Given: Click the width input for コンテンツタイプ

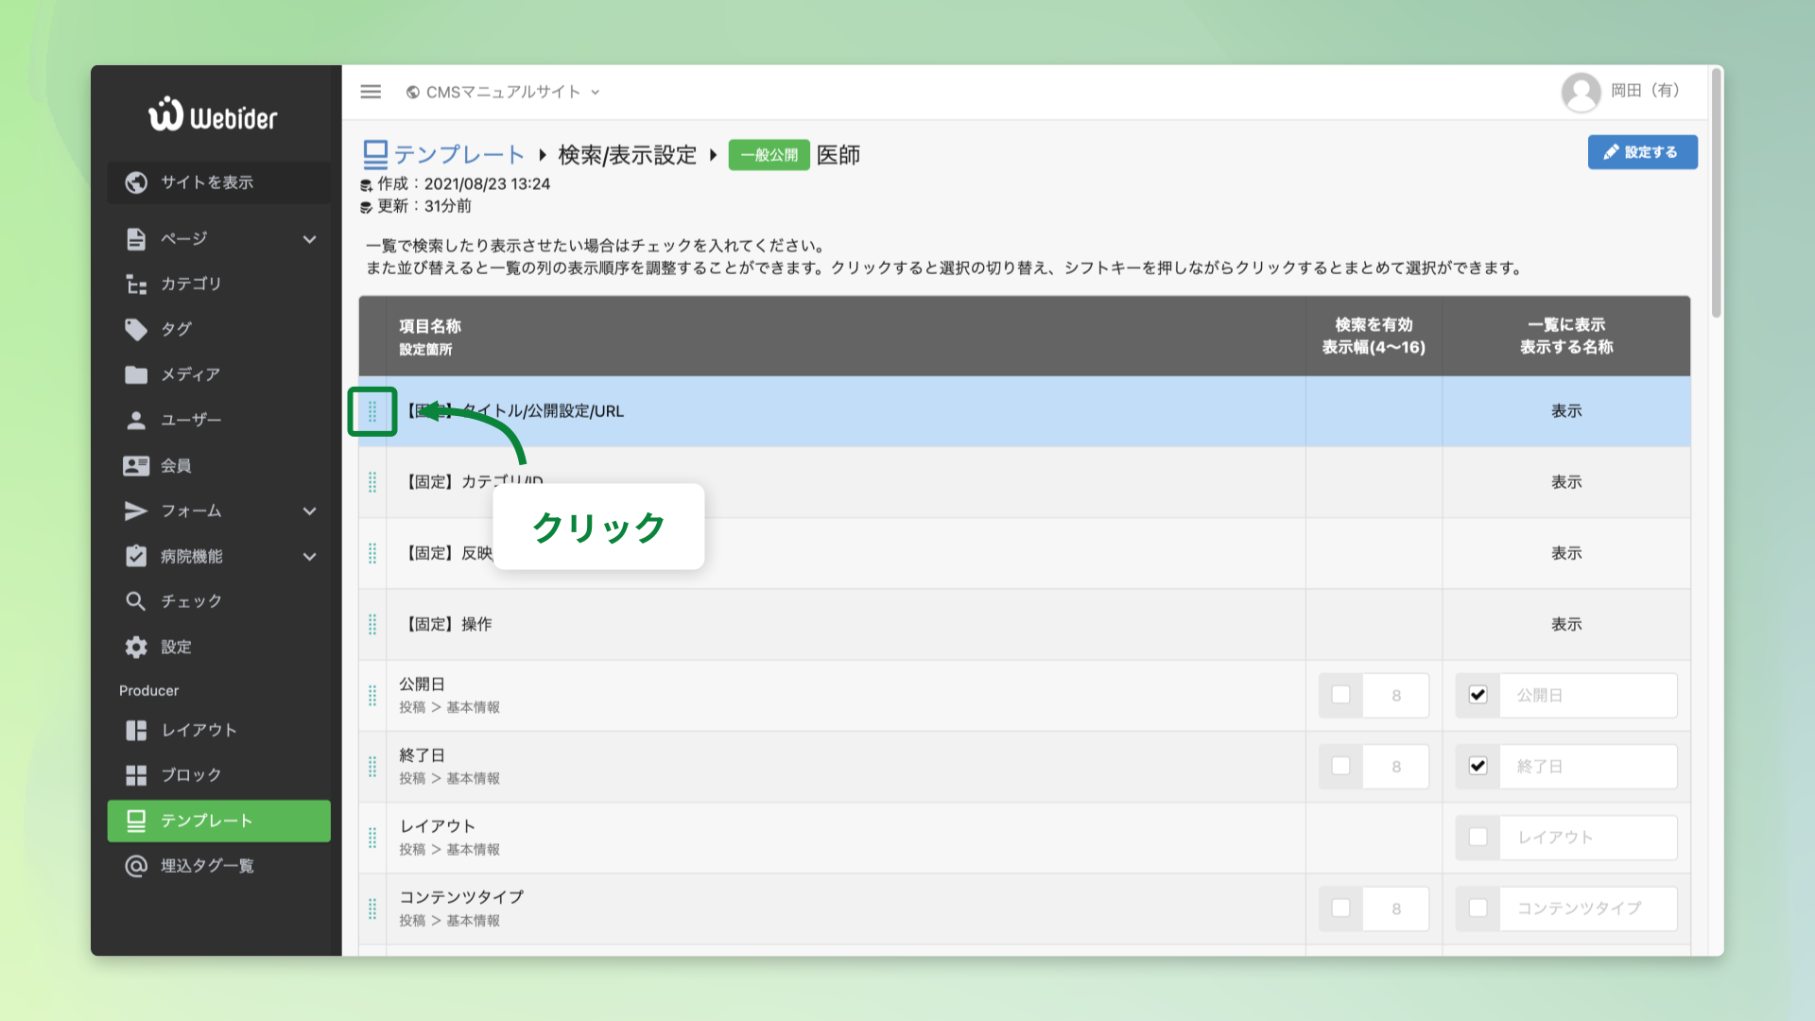Looking at the screenshot, I should click(1396, 908).
